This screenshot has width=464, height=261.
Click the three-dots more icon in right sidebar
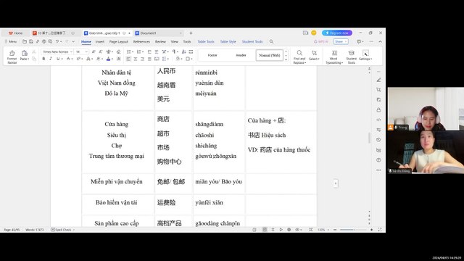(x=378, y=170)
